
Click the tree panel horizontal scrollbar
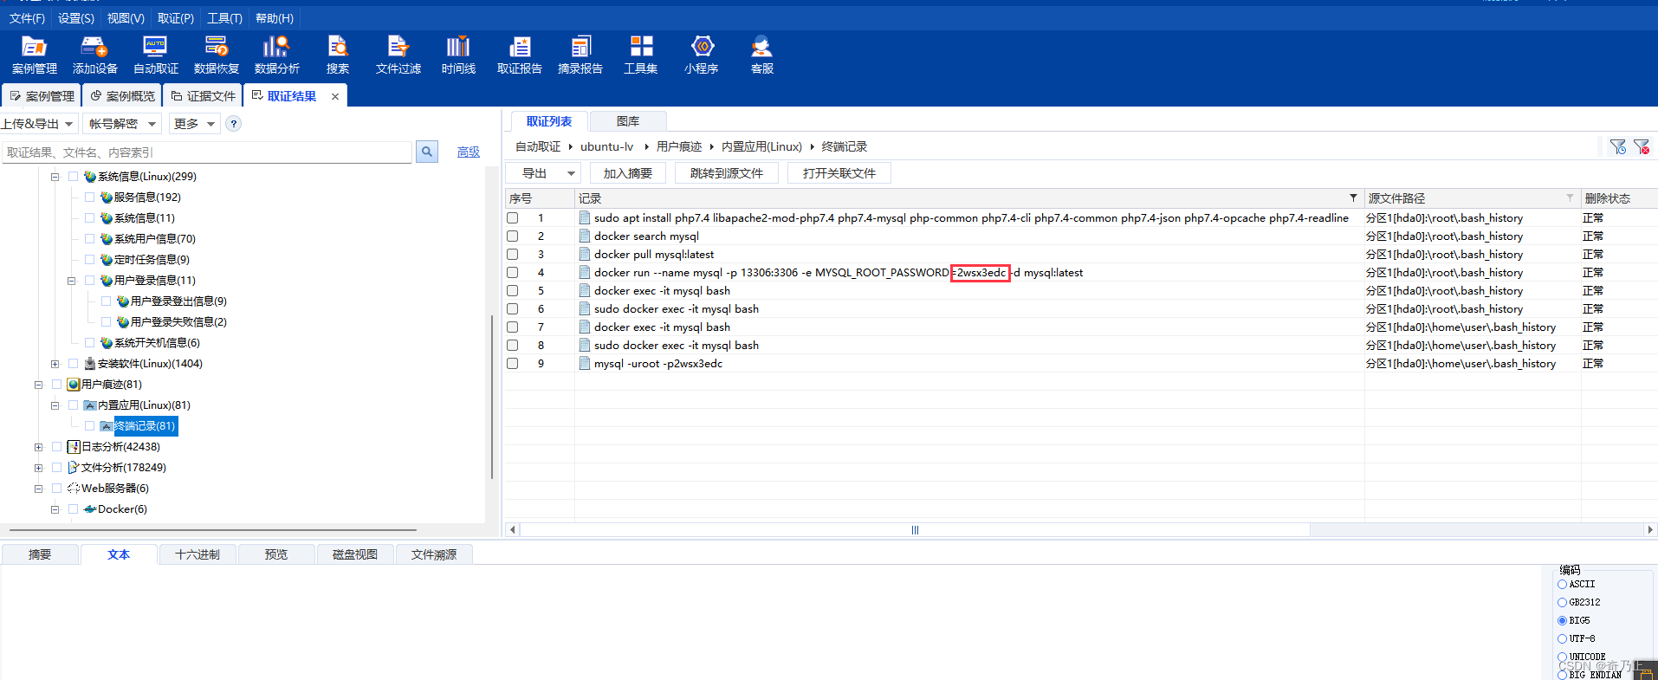(x=212, y=529)
